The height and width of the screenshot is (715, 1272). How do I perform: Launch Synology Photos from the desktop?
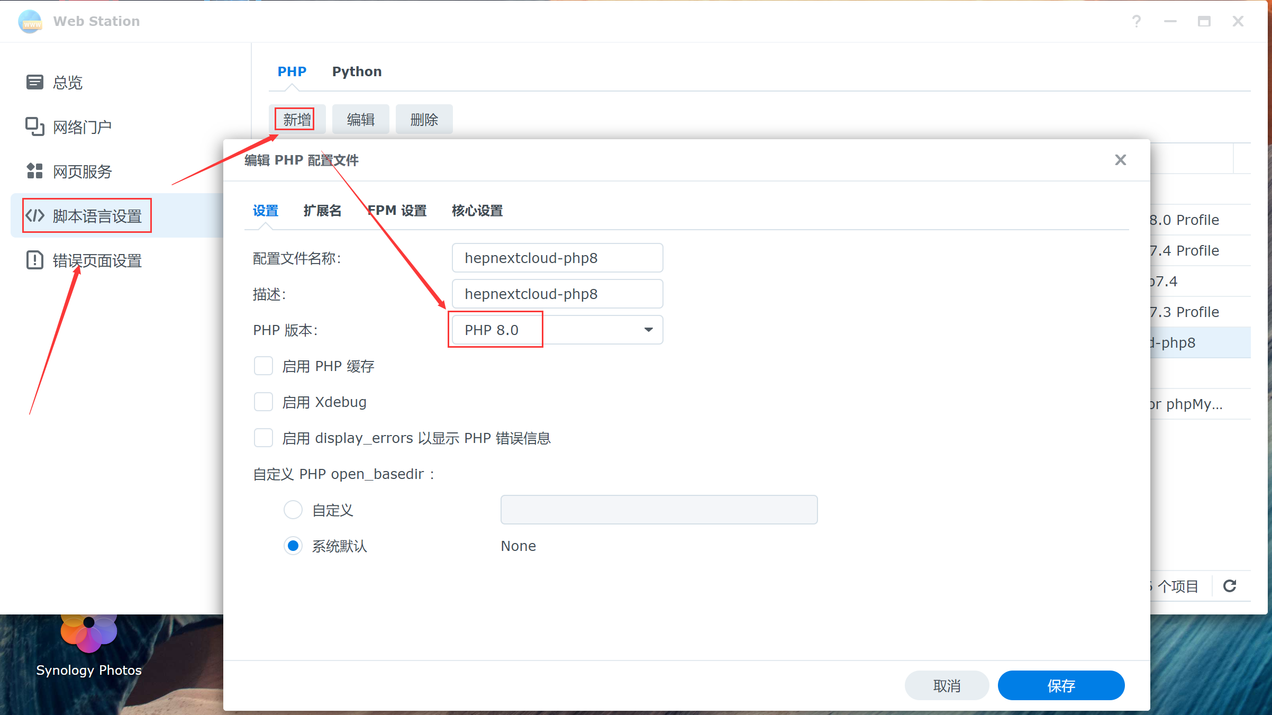coord(88,632)
